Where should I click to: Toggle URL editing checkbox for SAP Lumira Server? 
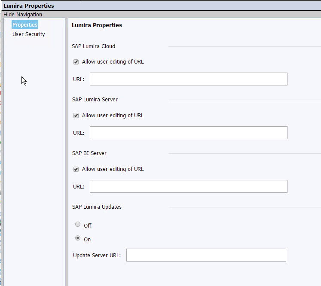(76, 116)
